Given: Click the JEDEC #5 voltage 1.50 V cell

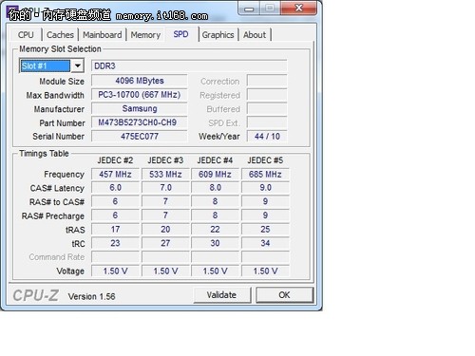Looking at the screenshot, I should [x=265, y=272].
